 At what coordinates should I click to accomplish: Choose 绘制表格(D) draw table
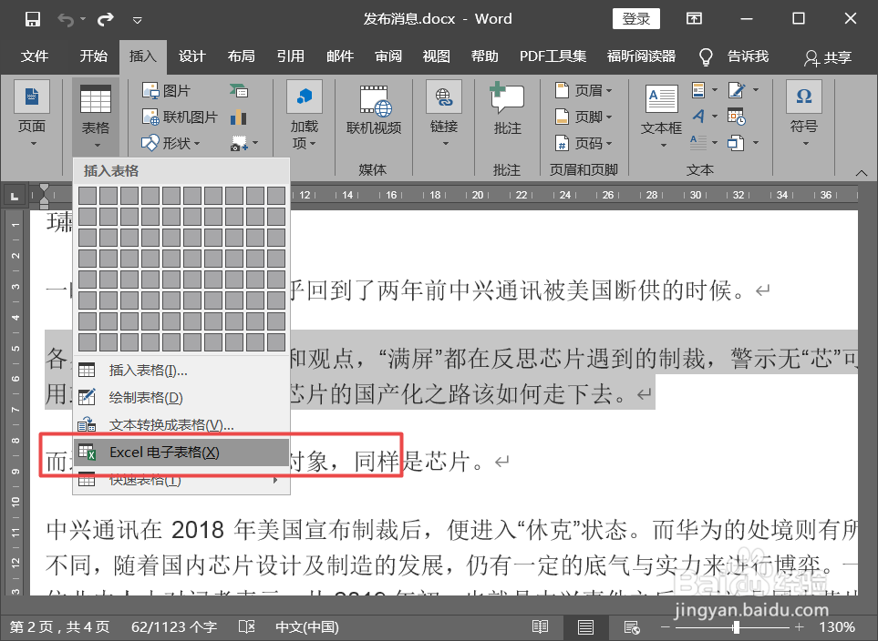[181, 398]
